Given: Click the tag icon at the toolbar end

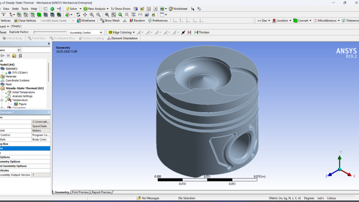Looking at the screenshot, I should 199,9.
